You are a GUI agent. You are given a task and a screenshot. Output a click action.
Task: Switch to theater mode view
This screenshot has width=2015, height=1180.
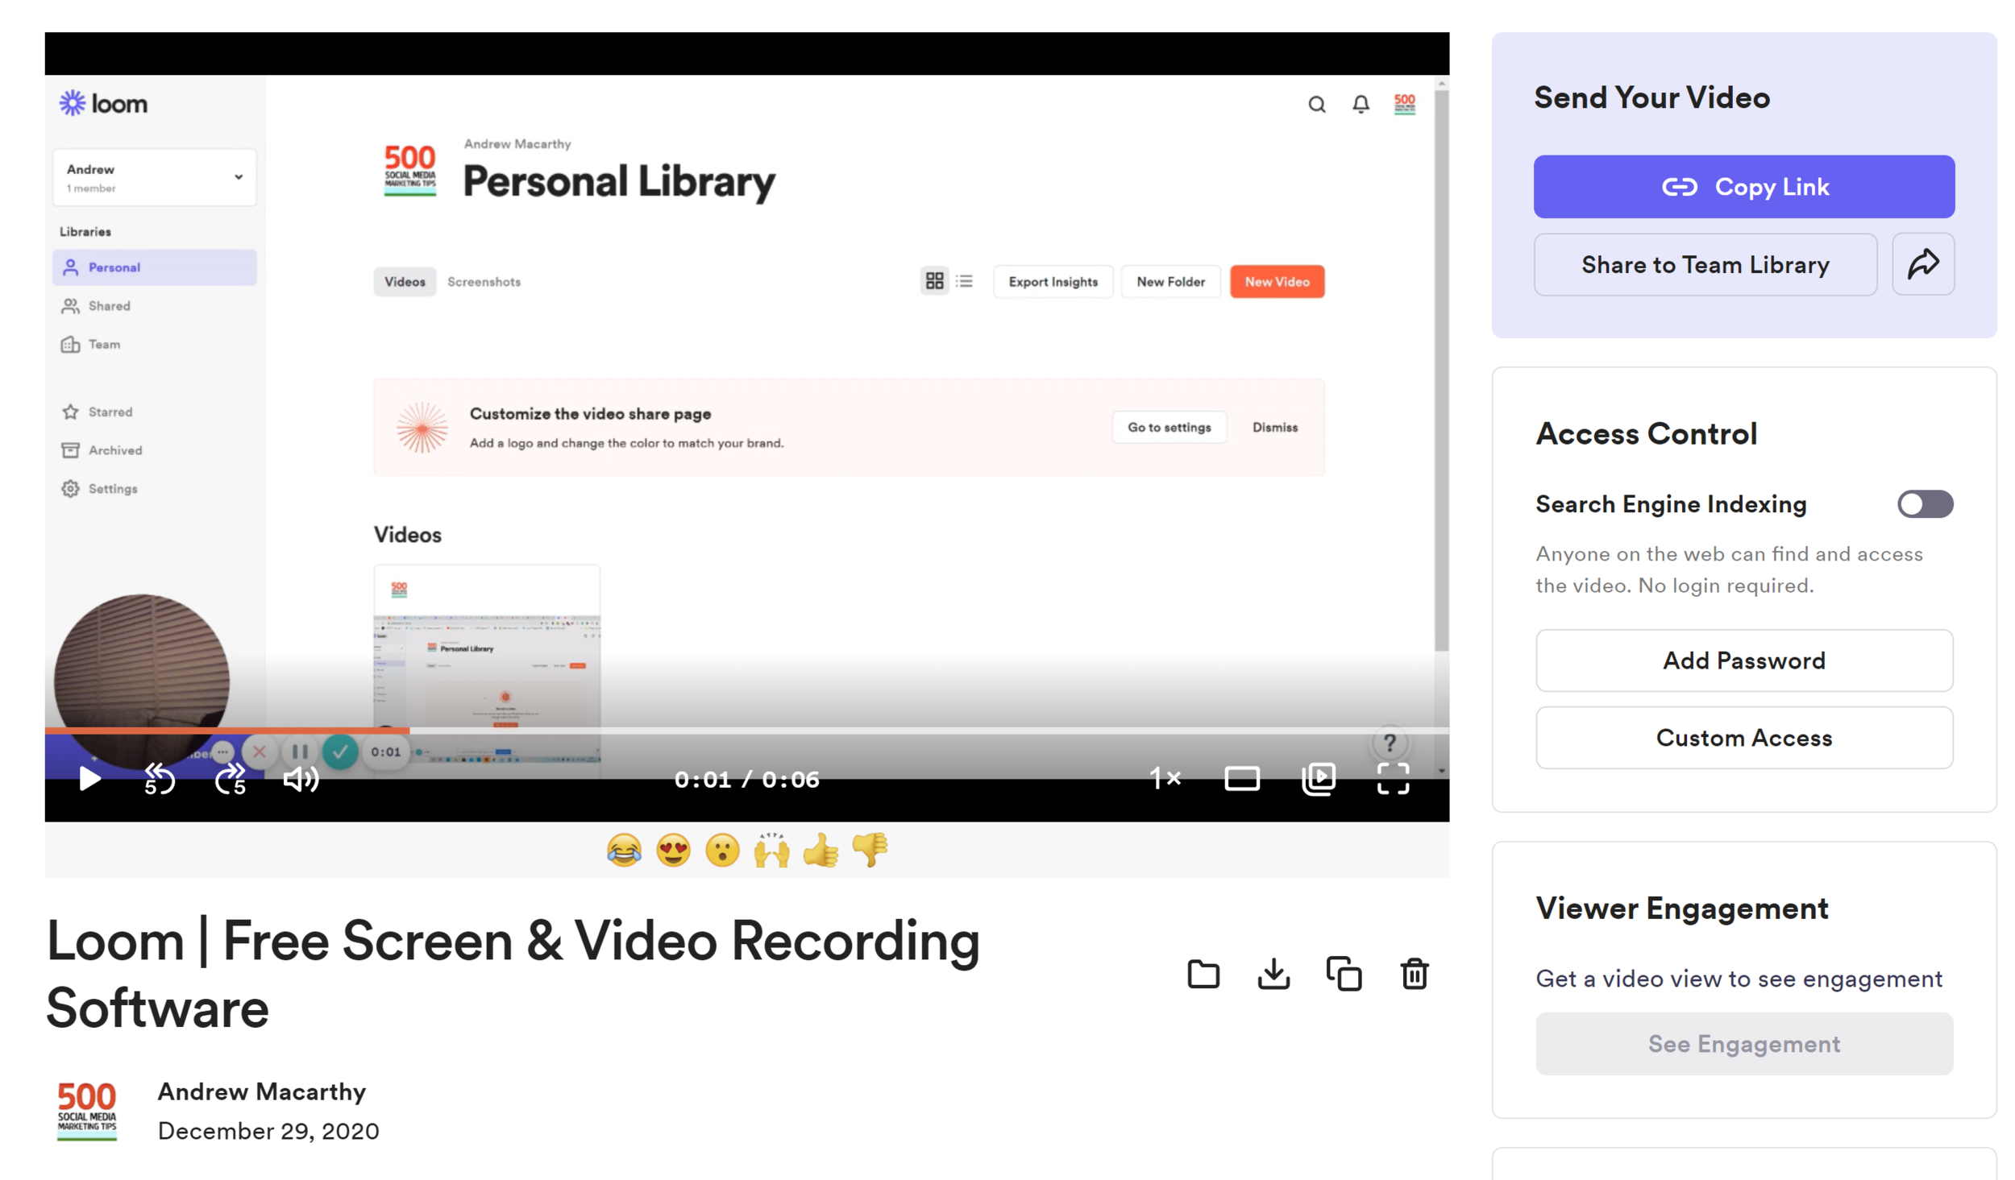coord(1241,779)
